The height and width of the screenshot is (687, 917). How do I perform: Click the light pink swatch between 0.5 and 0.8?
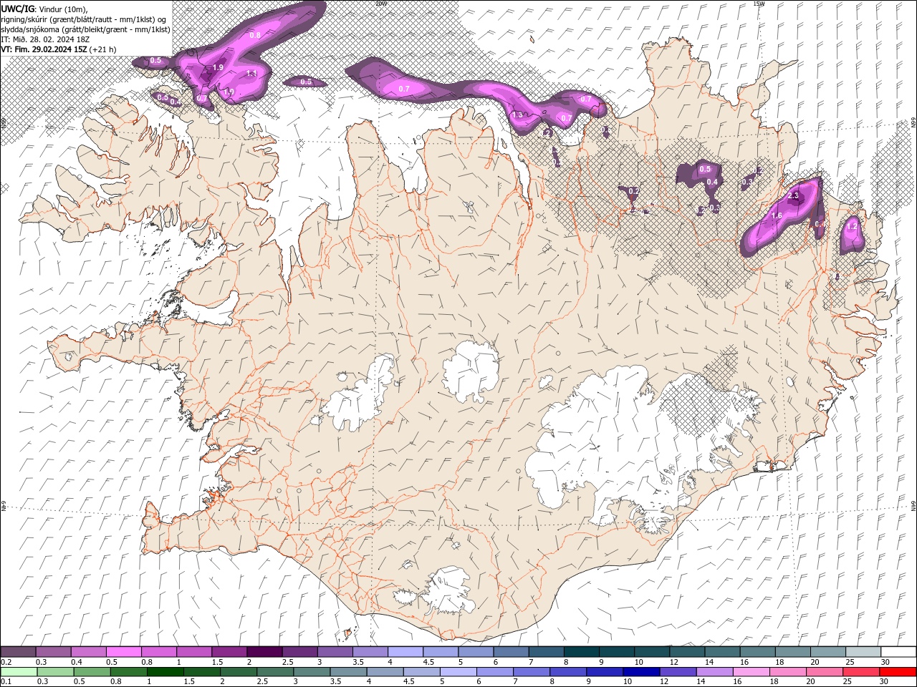point(123,652)
